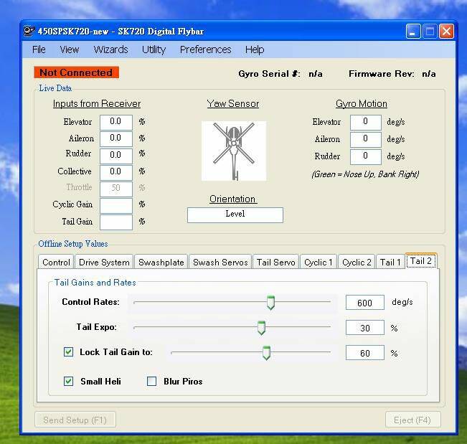Minimize the SK720 Digital Flybar window
Viewport: 467px width, 444px height.
click(x=413, y=32)
